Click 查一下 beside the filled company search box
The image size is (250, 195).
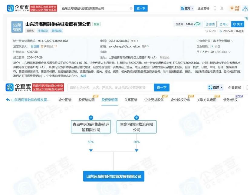(141, 8)
